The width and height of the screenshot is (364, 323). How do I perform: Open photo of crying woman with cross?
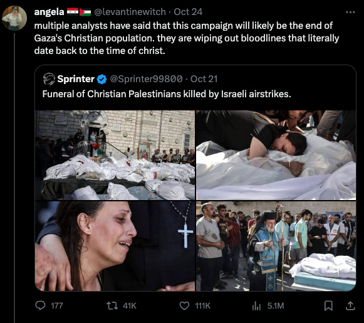click(115, 246)
